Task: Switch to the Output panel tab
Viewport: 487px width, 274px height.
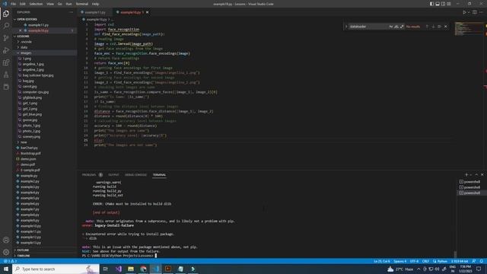Action: 113,175
